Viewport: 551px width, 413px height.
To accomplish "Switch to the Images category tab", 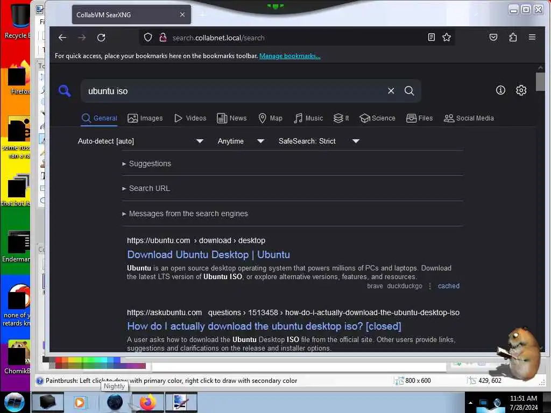I will click(145, 118).
